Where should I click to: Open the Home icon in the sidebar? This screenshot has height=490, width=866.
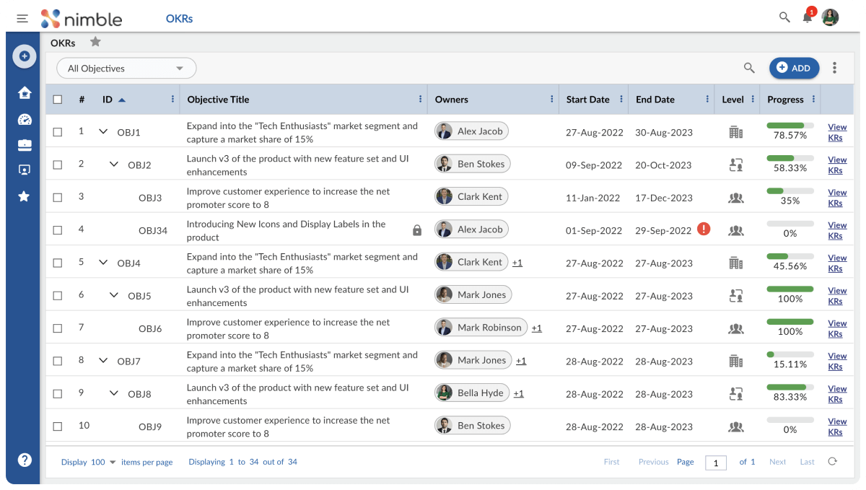(25, 92)
